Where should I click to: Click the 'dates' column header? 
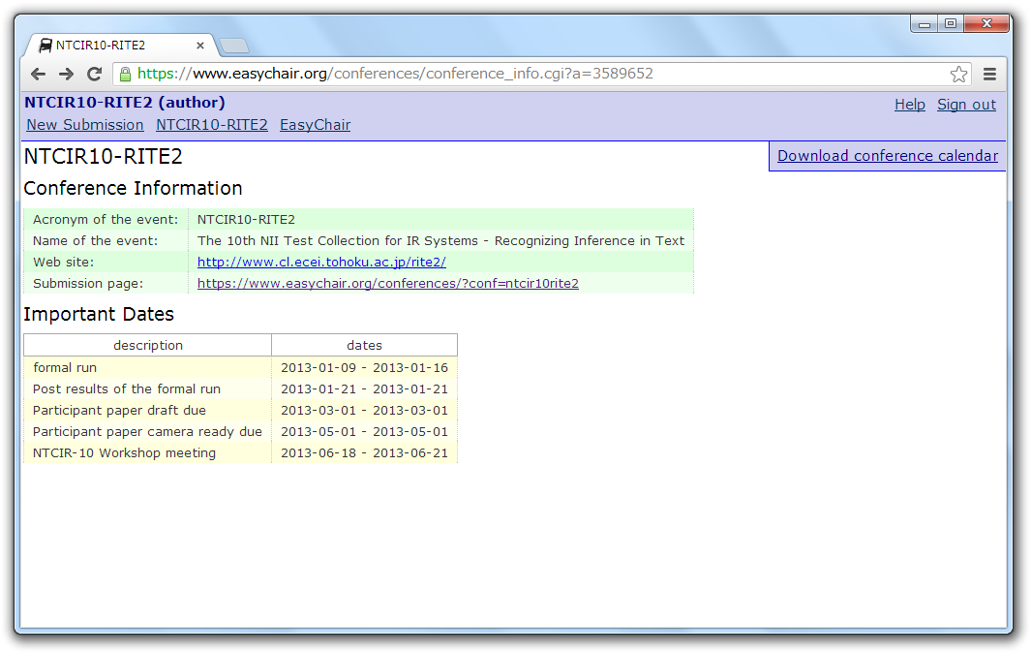(x=364, y=346)
